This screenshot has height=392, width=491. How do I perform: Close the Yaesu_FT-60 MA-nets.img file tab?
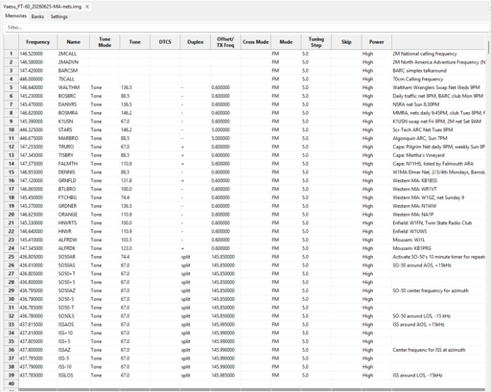[x=87, y=7]
